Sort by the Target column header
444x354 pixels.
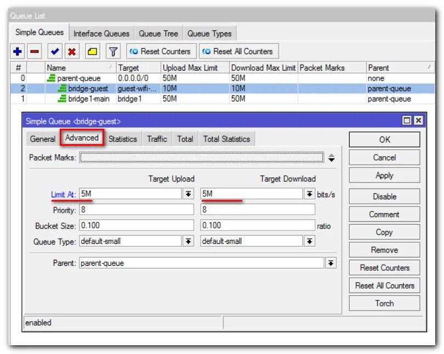(x=139, y=68)
